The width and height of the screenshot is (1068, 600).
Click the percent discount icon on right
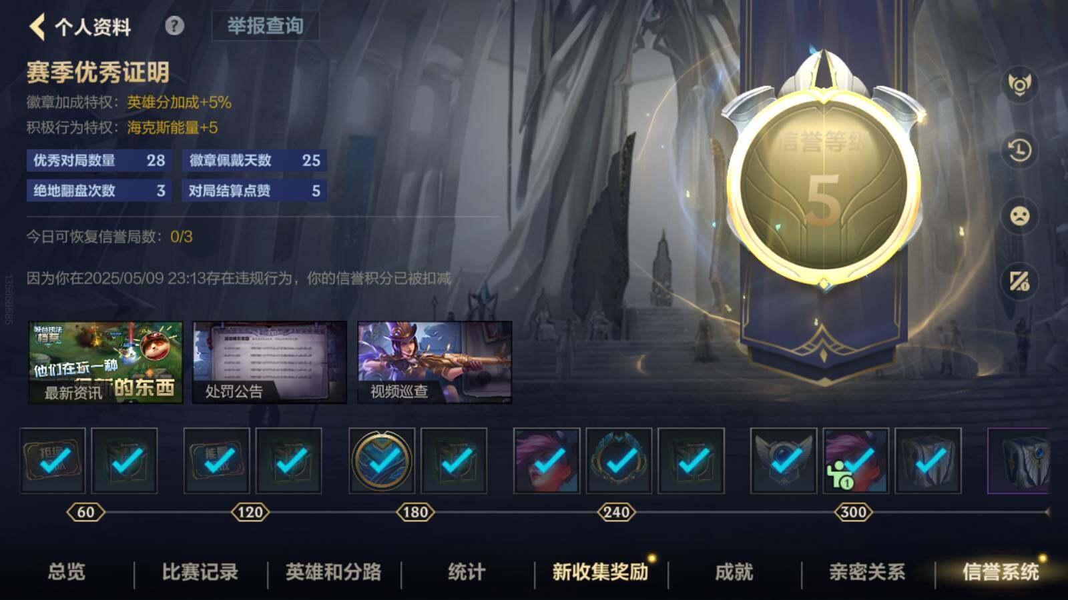(1019, 281)
